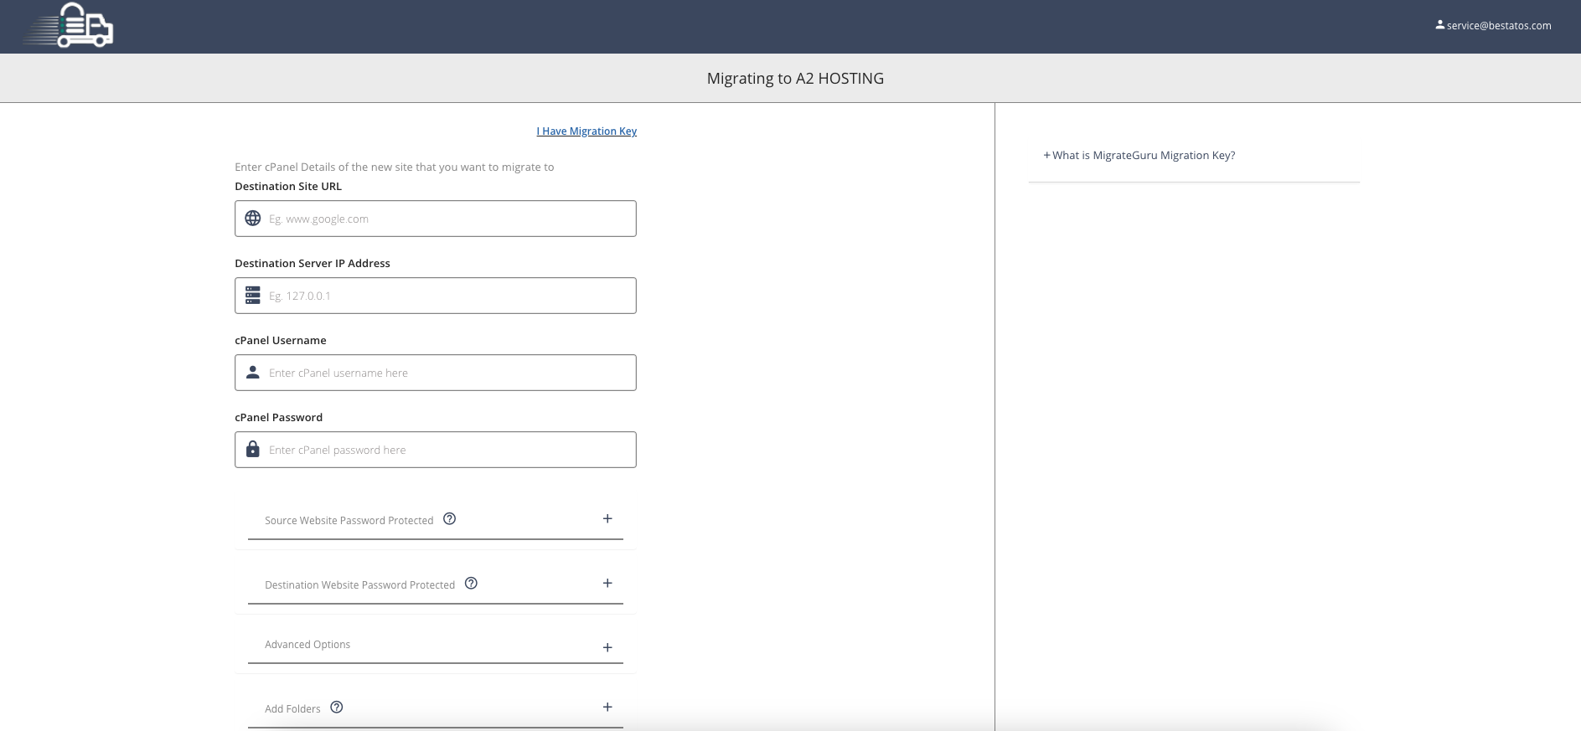Expand Source Website Password Protected with its plus
Screen dimensions: 1581x731
click(607, 519)
